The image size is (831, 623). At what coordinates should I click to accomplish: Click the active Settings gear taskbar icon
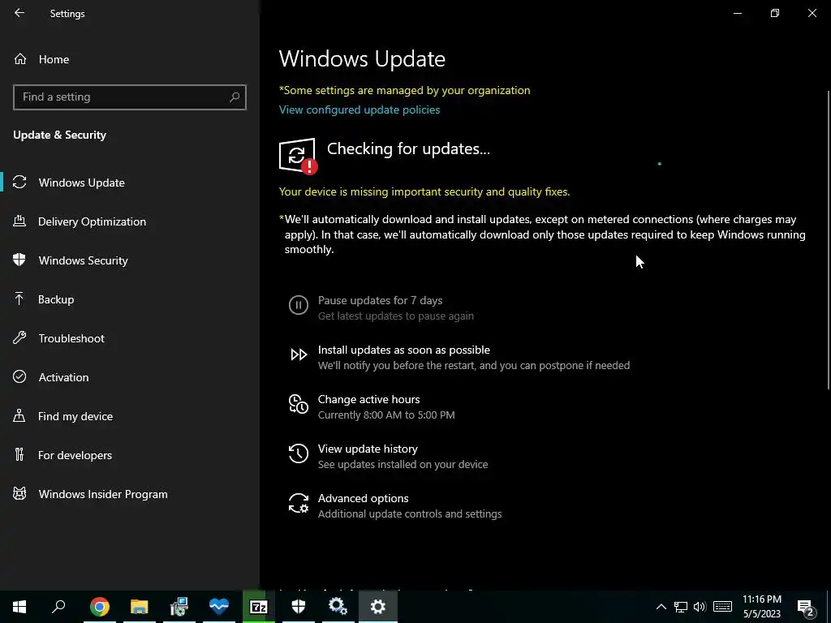click(378, 606)
